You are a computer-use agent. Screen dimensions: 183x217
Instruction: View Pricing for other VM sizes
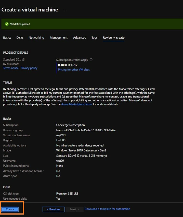[x=74, y=70]
